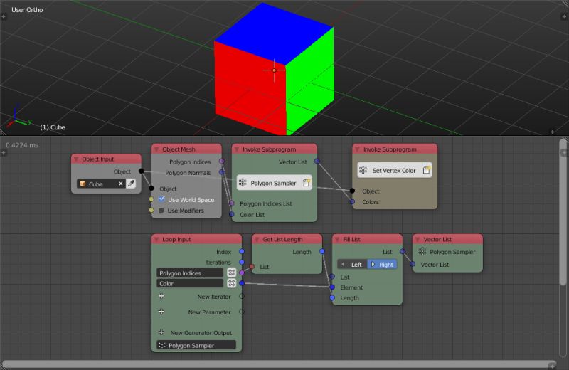The height and width of the screenshot is (370, 569).
Task: Click Object input socket on Object Mesh
Action: (151, 188)
